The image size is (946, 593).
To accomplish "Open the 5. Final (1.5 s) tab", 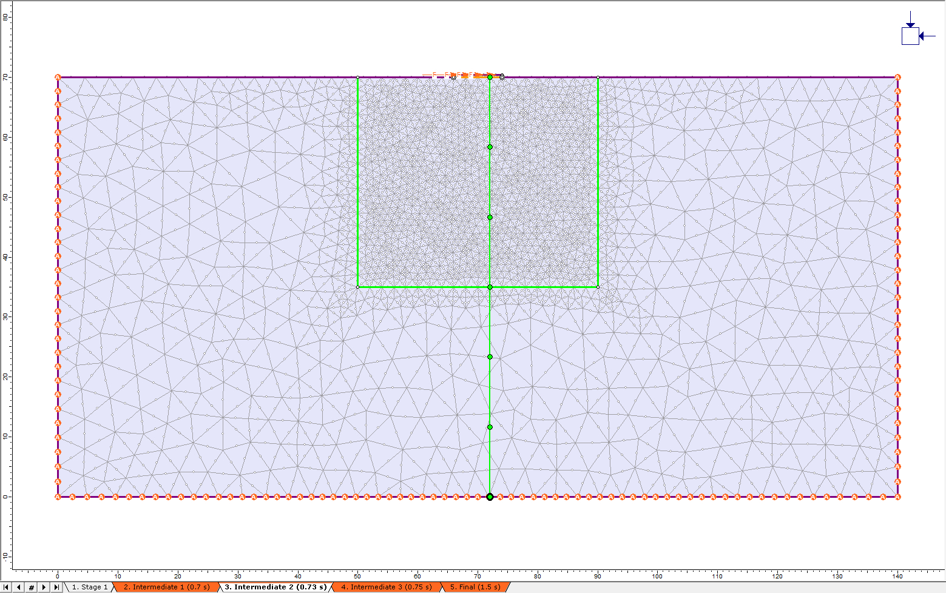I will [475, 587].
